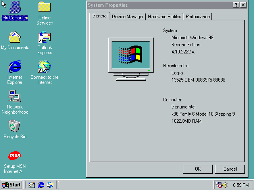Click the 'Second Edition' text
The height and width of the screenshot is (190, 254).
(186, 45)
